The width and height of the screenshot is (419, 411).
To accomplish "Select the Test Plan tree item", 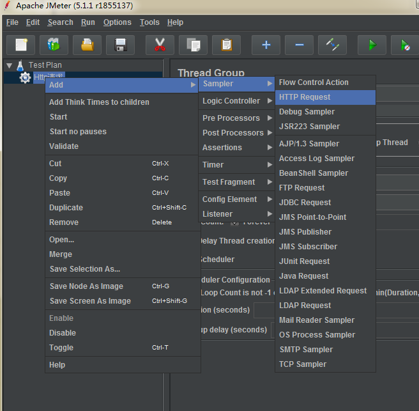I will [x=45, y=65].
